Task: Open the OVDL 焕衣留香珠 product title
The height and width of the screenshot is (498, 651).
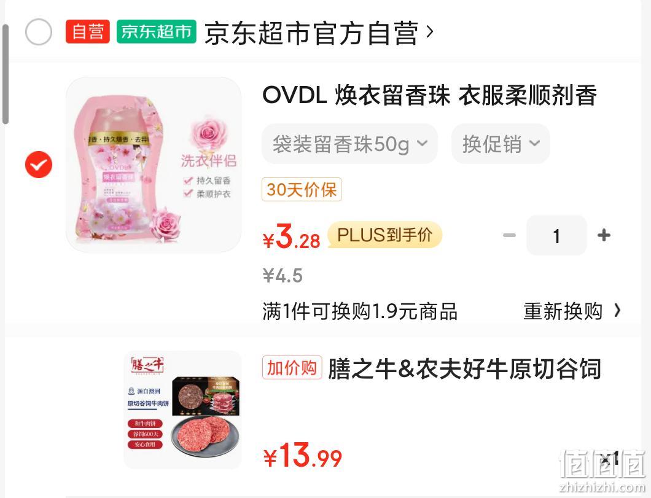Action: pos(430,95)
